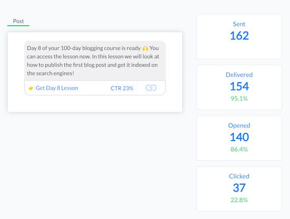
Task: Click the 22.8% click rate
Action: 239,200
